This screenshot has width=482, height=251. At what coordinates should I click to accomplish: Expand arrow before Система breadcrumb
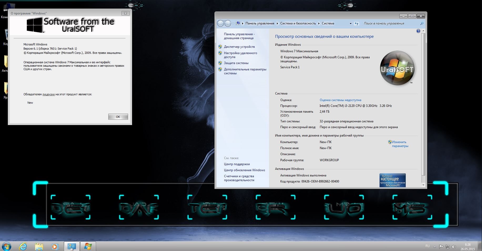click(x=319, y=23)
